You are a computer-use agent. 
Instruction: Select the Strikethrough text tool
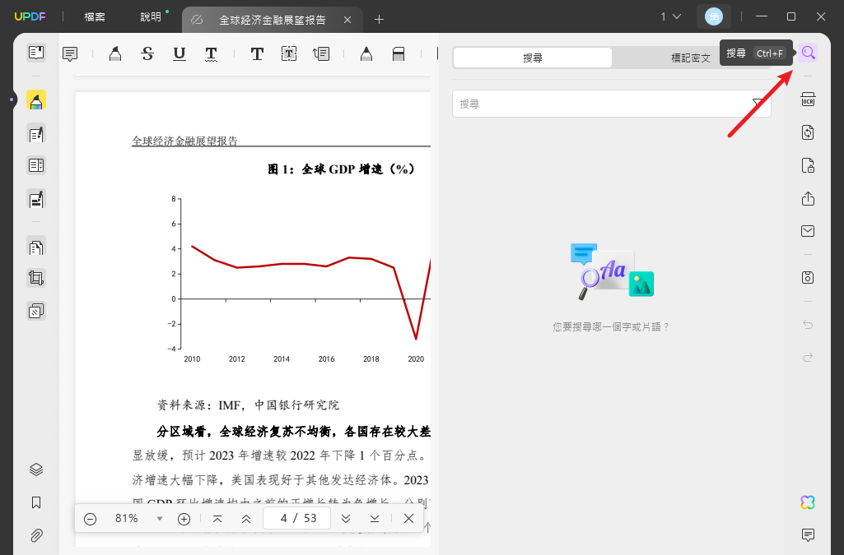pyautogui.click(x=147, y=53)
